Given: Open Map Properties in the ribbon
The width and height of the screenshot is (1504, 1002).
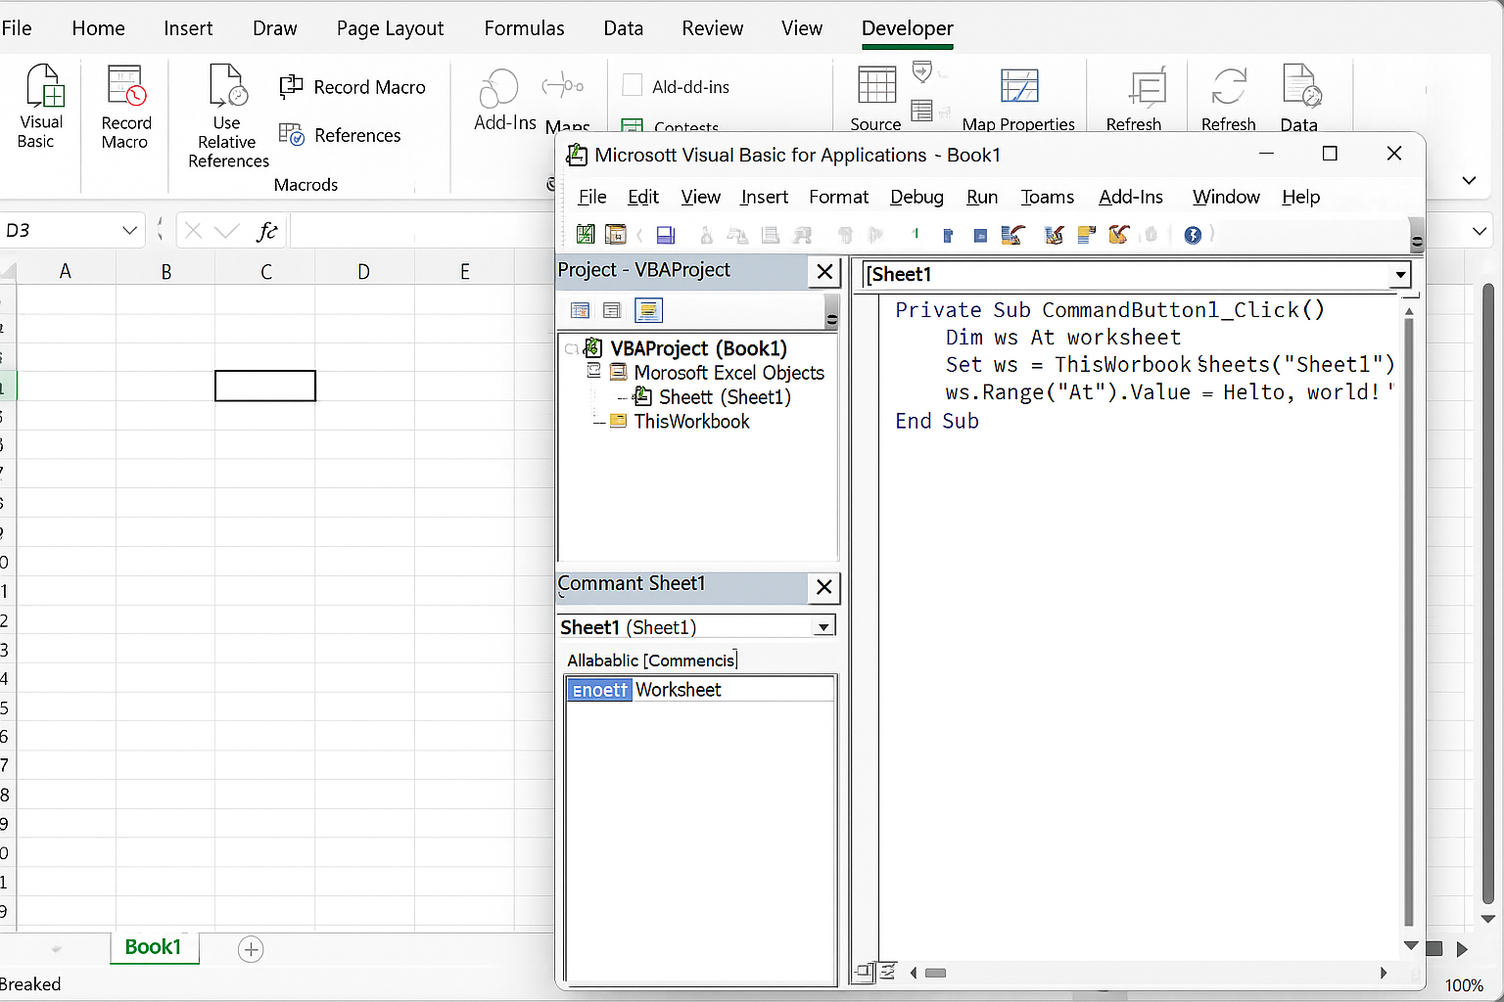Looking at the screenshot, I should coord(1018,98).
